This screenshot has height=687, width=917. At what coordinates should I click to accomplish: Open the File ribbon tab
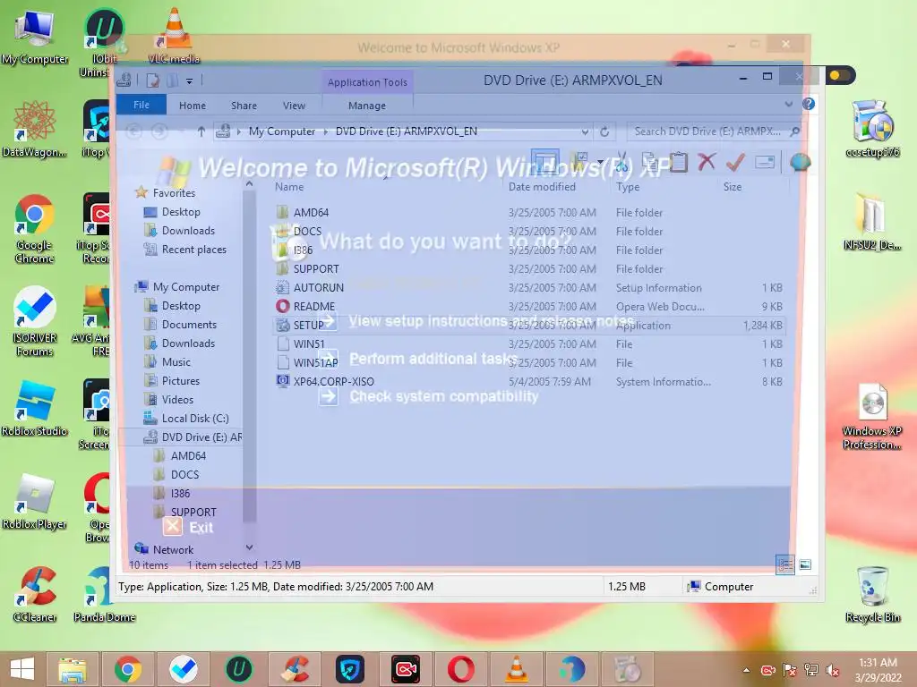click(x=141, y=105)
